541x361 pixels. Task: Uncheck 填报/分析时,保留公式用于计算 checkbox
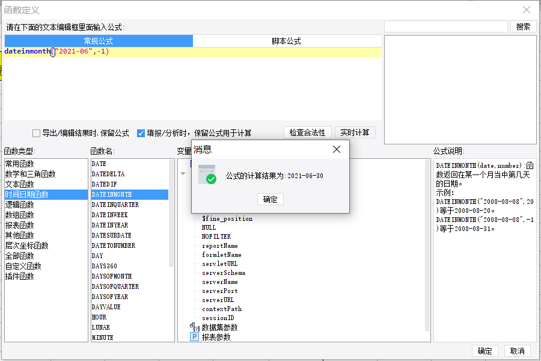141,133
